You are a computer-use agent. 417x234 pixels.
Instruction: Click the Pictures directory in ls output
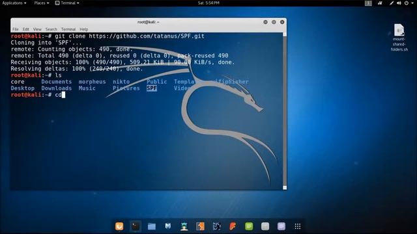[x=126, y=88]
